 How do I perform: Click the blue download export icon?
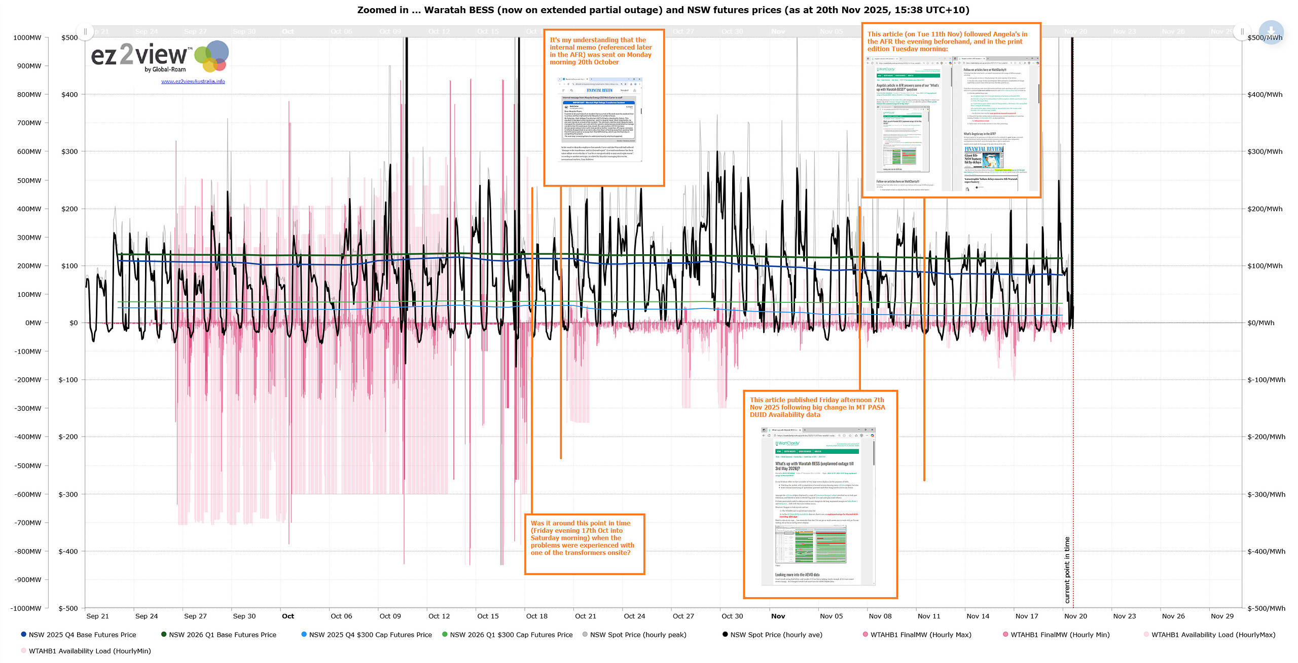(1271, 32)
